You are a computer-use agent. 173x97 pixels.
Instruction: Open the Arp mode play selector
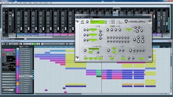tap(86, 58)
